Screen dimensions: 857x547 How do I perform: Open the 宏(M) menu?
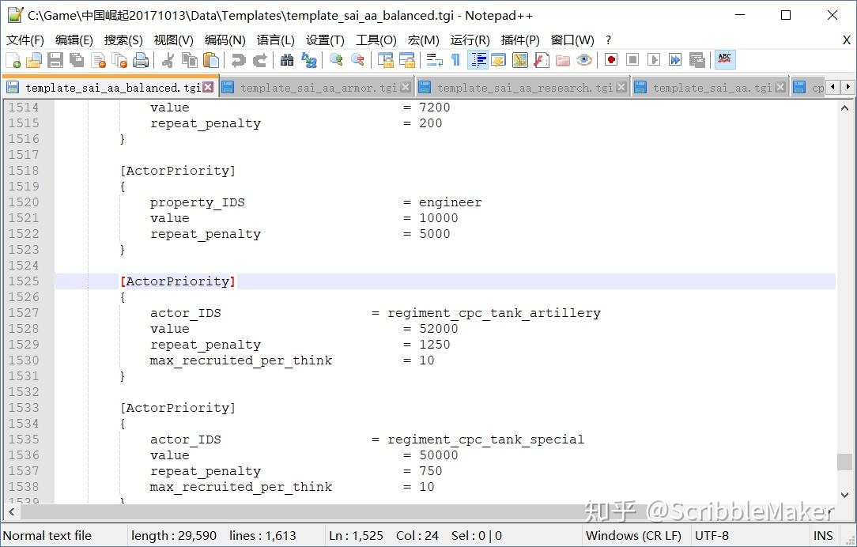pos(424,40)
